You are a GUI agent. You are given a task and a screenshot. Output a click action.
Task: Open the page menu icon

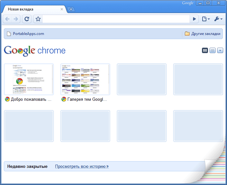click(x=206, y=19)
